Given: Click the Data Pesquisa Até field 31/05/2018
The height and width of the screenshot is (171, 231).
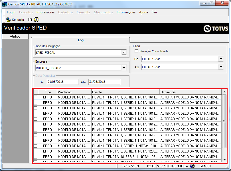Looking at the screenshot, I should (104, 82).
